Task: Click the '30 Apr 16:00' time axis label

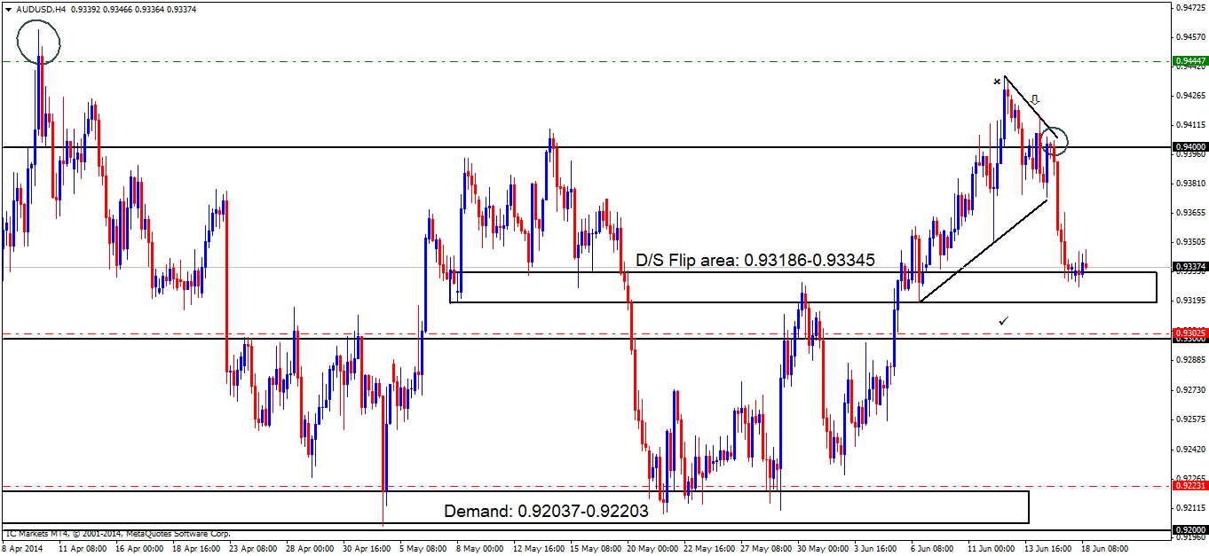Action: pos(368,549)
